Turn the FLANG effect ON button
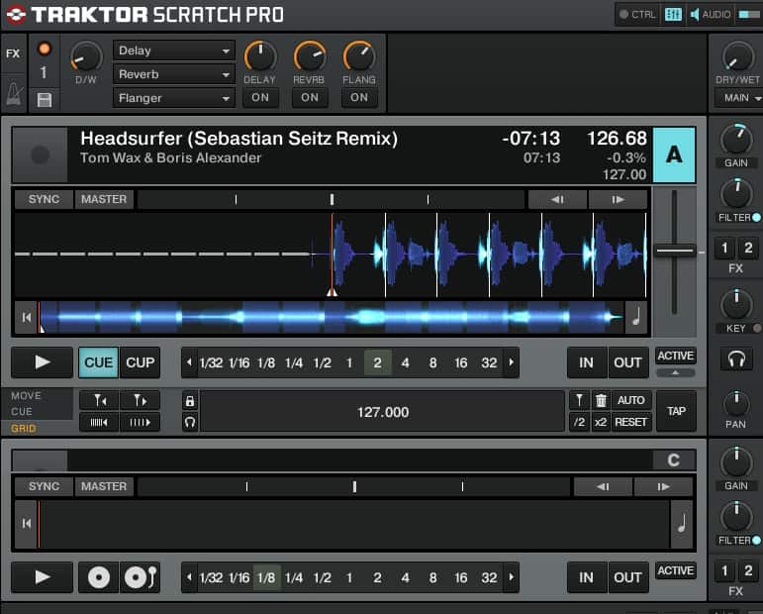The height and width of the screenshot is (614, 763). click(359, 98)
